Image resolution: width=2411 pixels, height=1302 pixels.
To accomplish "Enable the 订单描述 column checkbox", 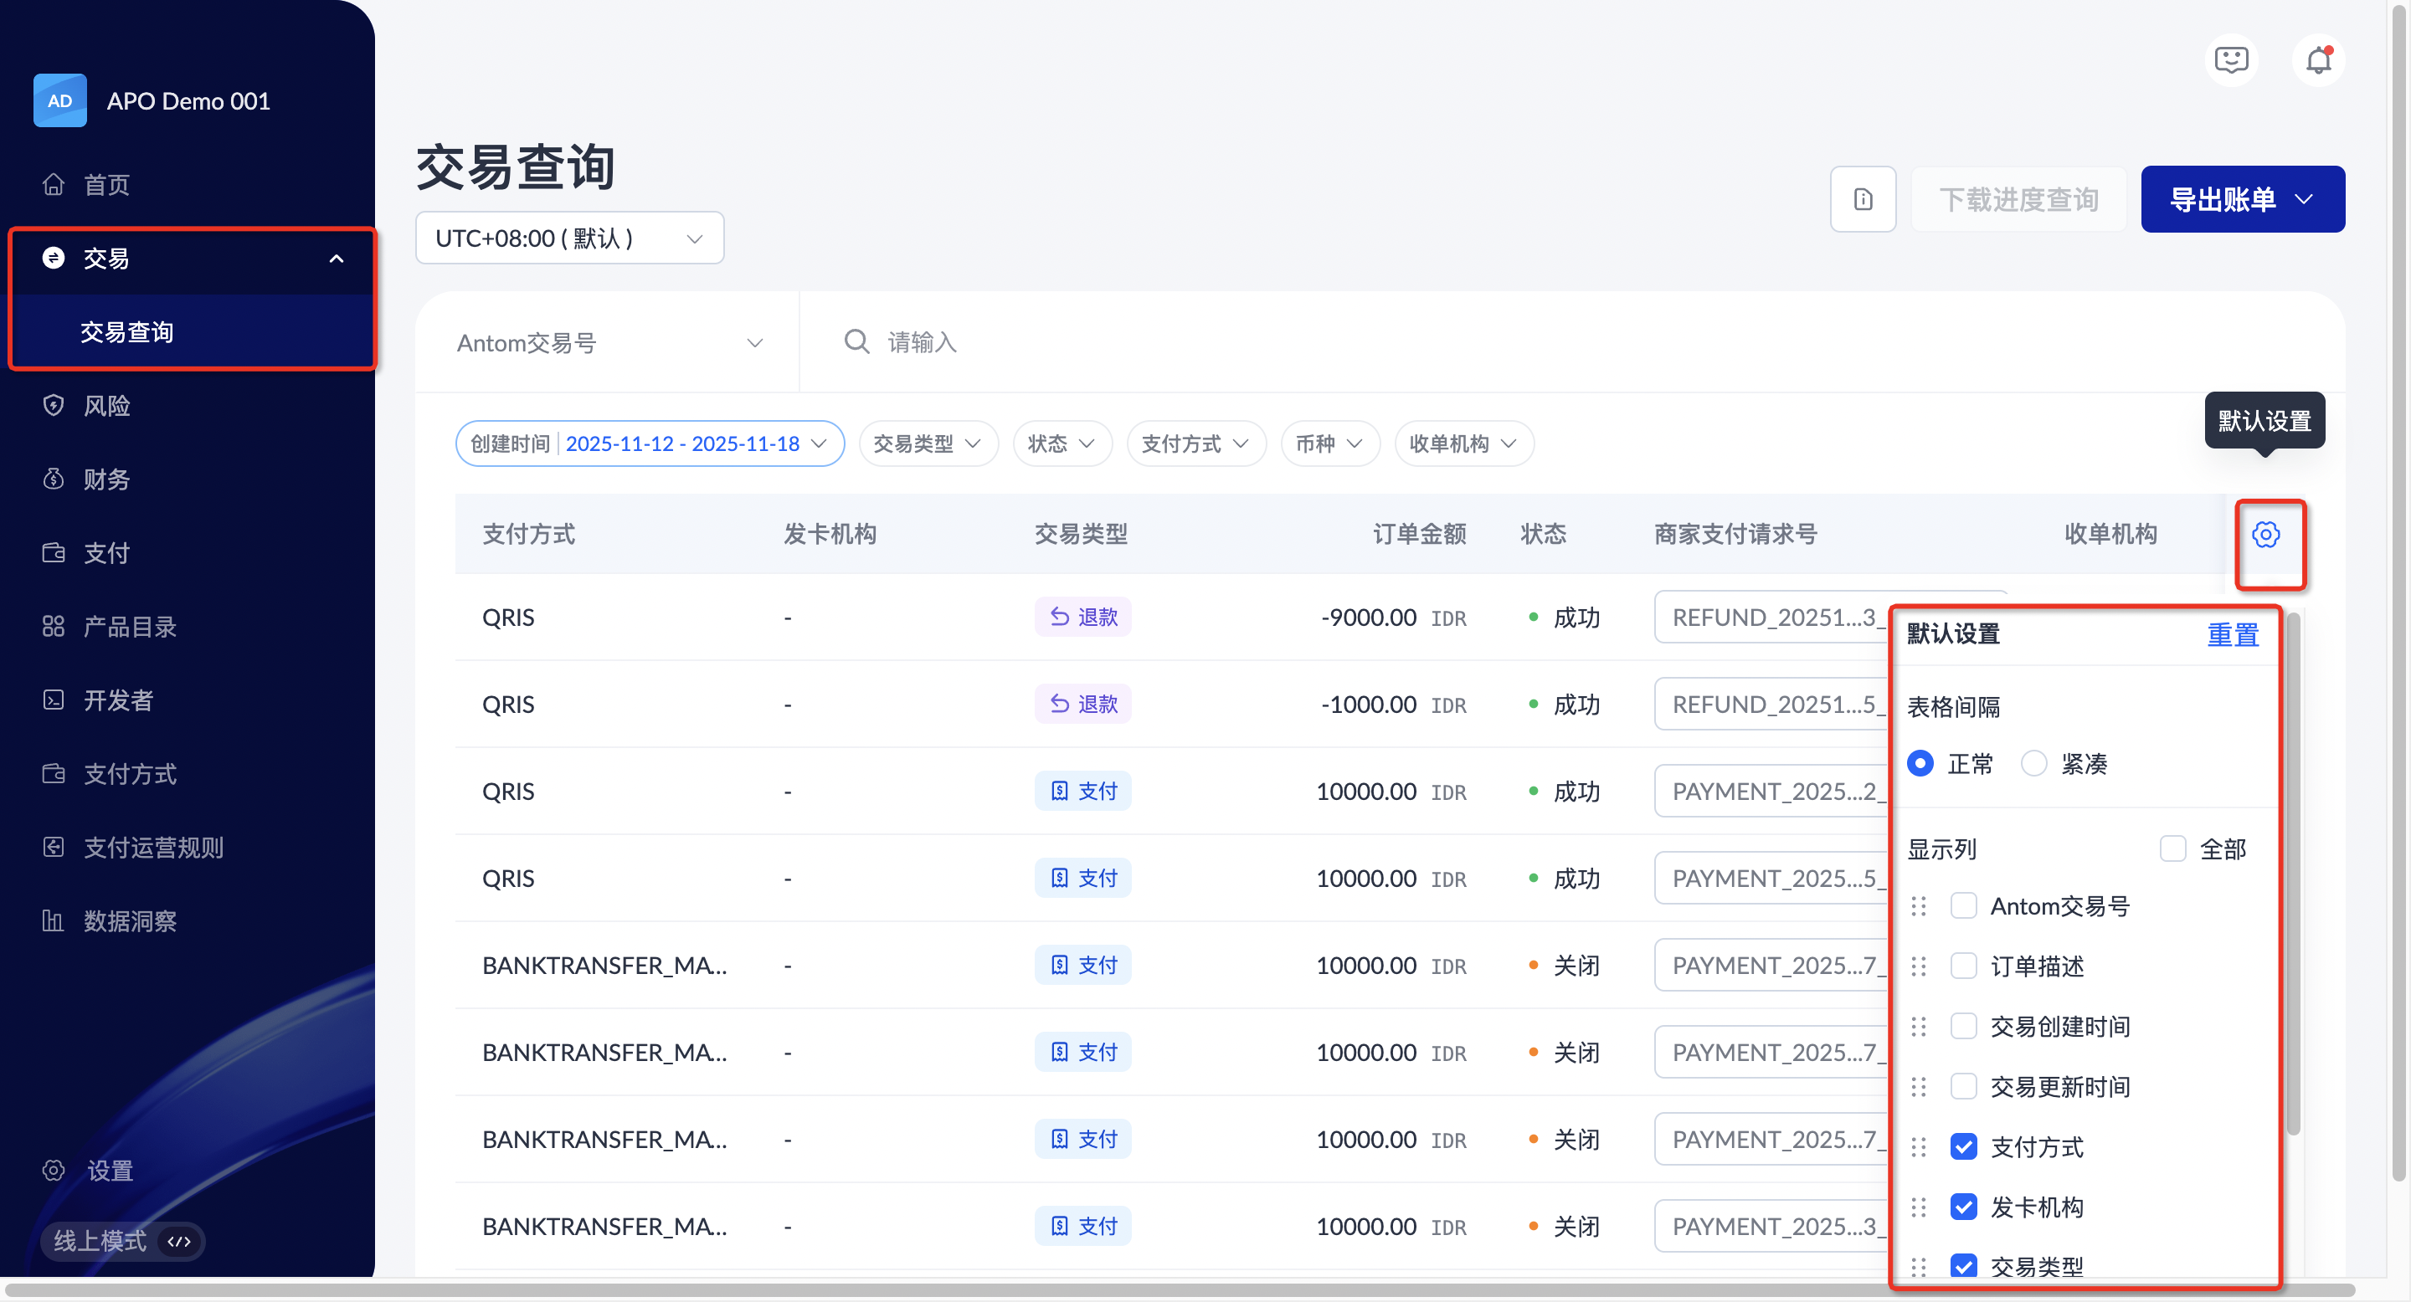I will click(x=1964, y=966).
